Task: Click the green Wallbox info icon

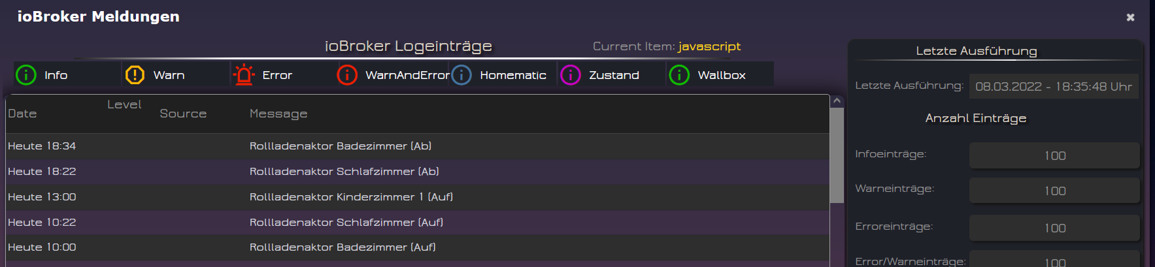Action: coord(679,75)
